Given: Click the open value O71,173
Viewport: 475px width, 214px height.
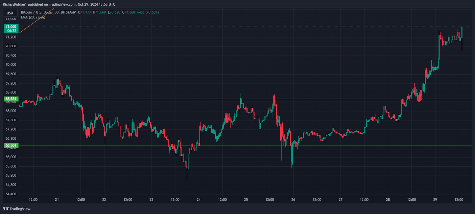Looking at the screenshot, I should coord(84,12).
